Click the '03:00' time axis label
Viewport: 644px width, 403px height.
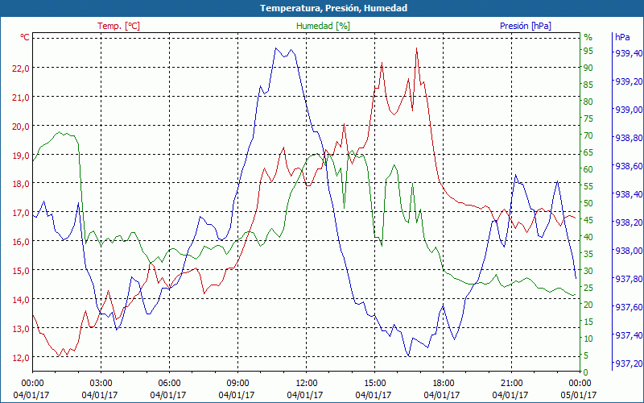pyautogui.click(x=101, y=383)
